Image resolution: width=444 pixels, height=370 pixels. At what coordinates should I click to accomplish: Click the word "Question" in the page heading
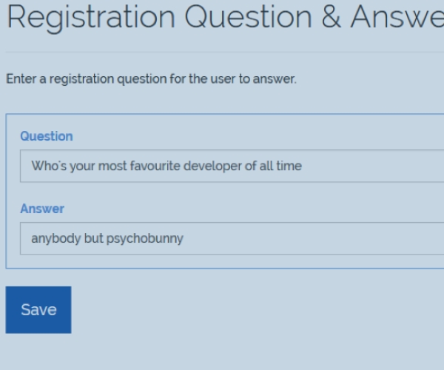tap(248, 18)
